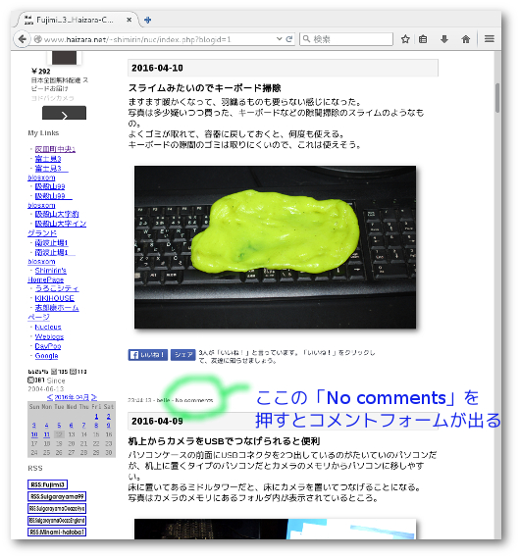Click inside the 検索 search field
Image resolution: width=520 pixels, height=558 pixels.
(x=346, y=39)
